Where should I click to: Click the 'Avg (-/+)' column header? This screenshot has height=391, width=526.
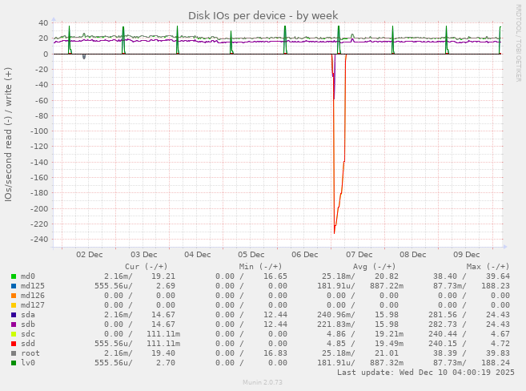[x=374, y=267]
